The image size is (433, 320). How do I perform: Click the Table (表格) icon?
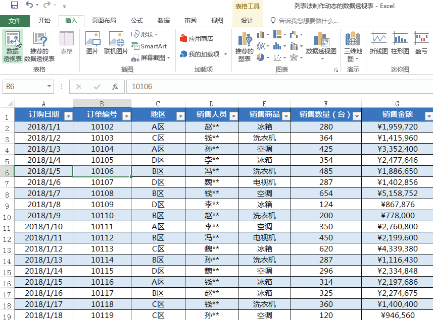point(67,43)
